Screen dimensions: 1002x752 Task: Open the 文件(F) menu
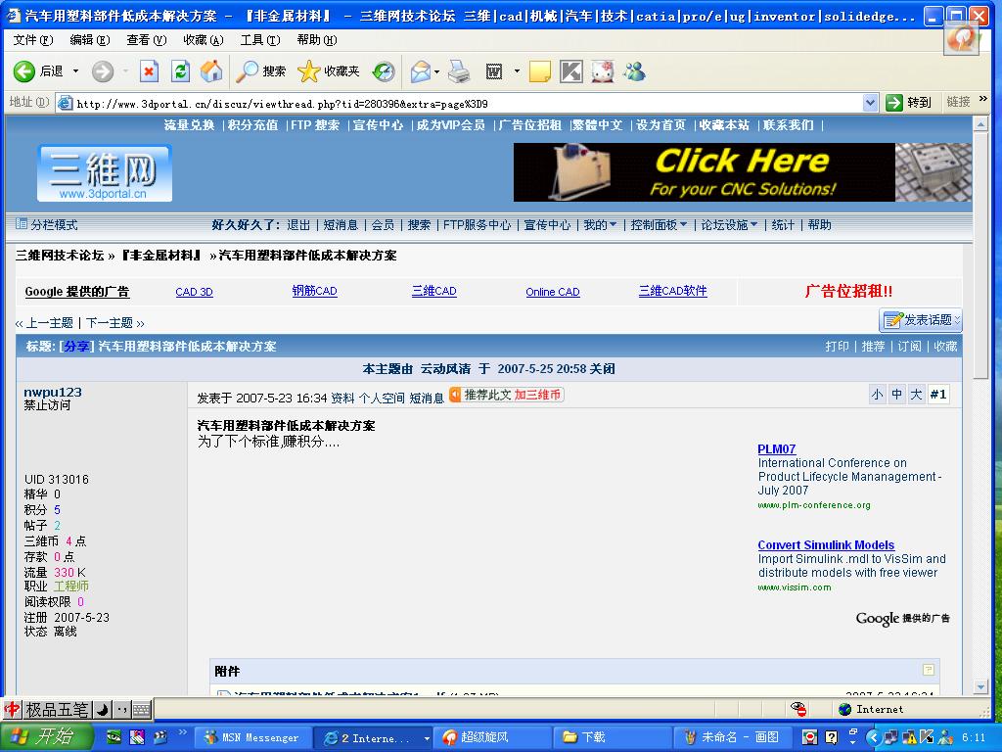point(32,40)
